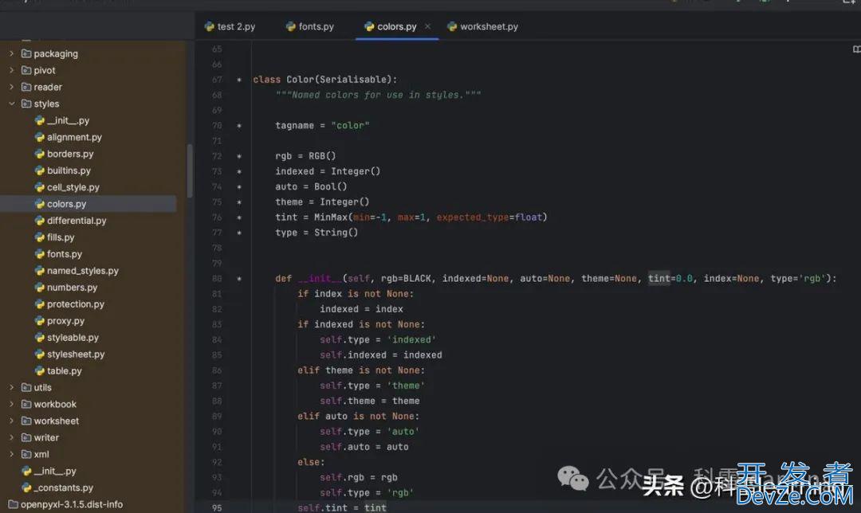861x513 pixels.
Task: Switch to the test 2.py tab
Action: pos(230,26)
